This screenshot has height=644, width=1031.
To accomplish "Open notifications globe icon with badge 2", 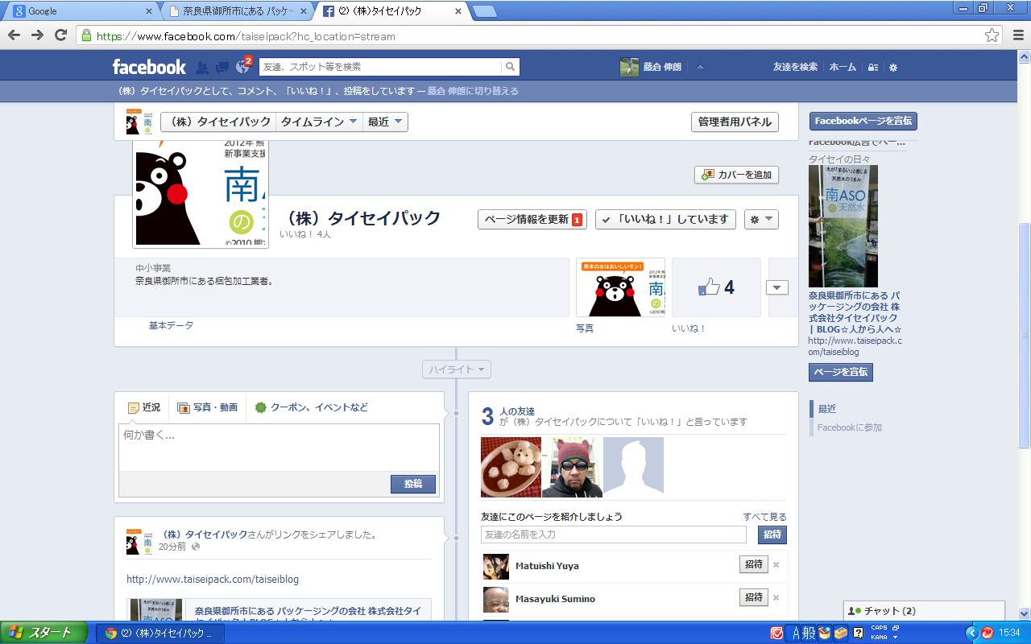I will click(243, 66).
